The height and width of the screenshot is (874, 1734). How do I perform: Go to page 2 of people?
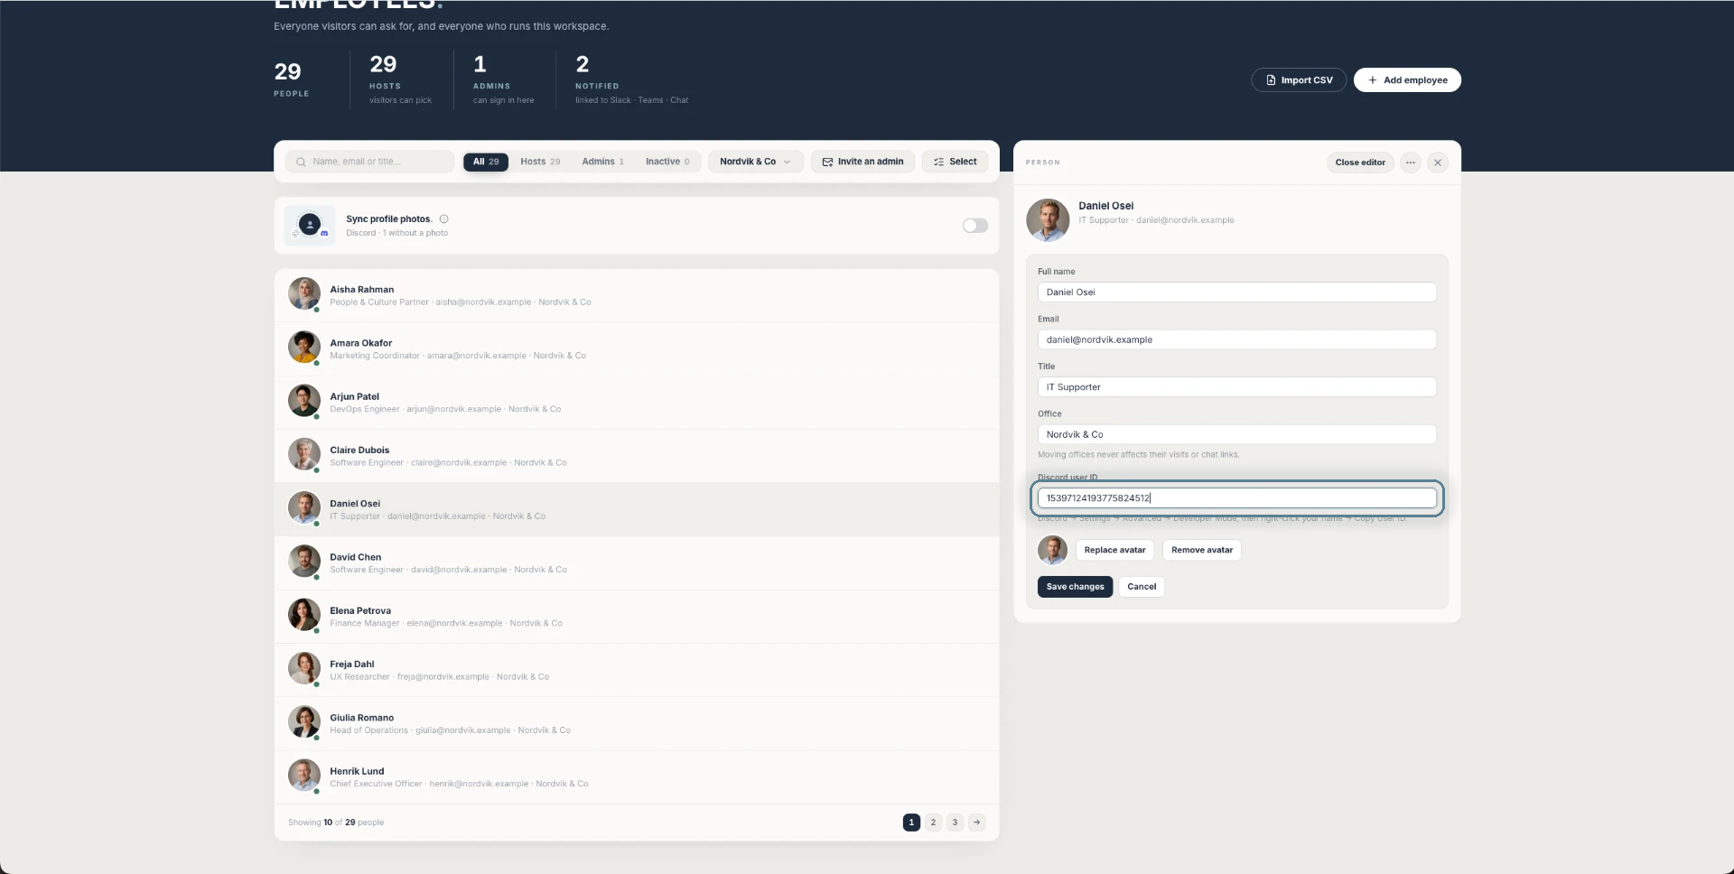tap(933, 823)
